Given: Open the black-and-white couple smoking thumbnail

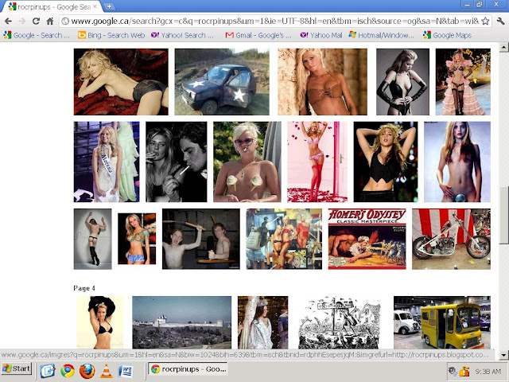Looking at the screenshot, I should pyautogui.click(x=177, y=162).
